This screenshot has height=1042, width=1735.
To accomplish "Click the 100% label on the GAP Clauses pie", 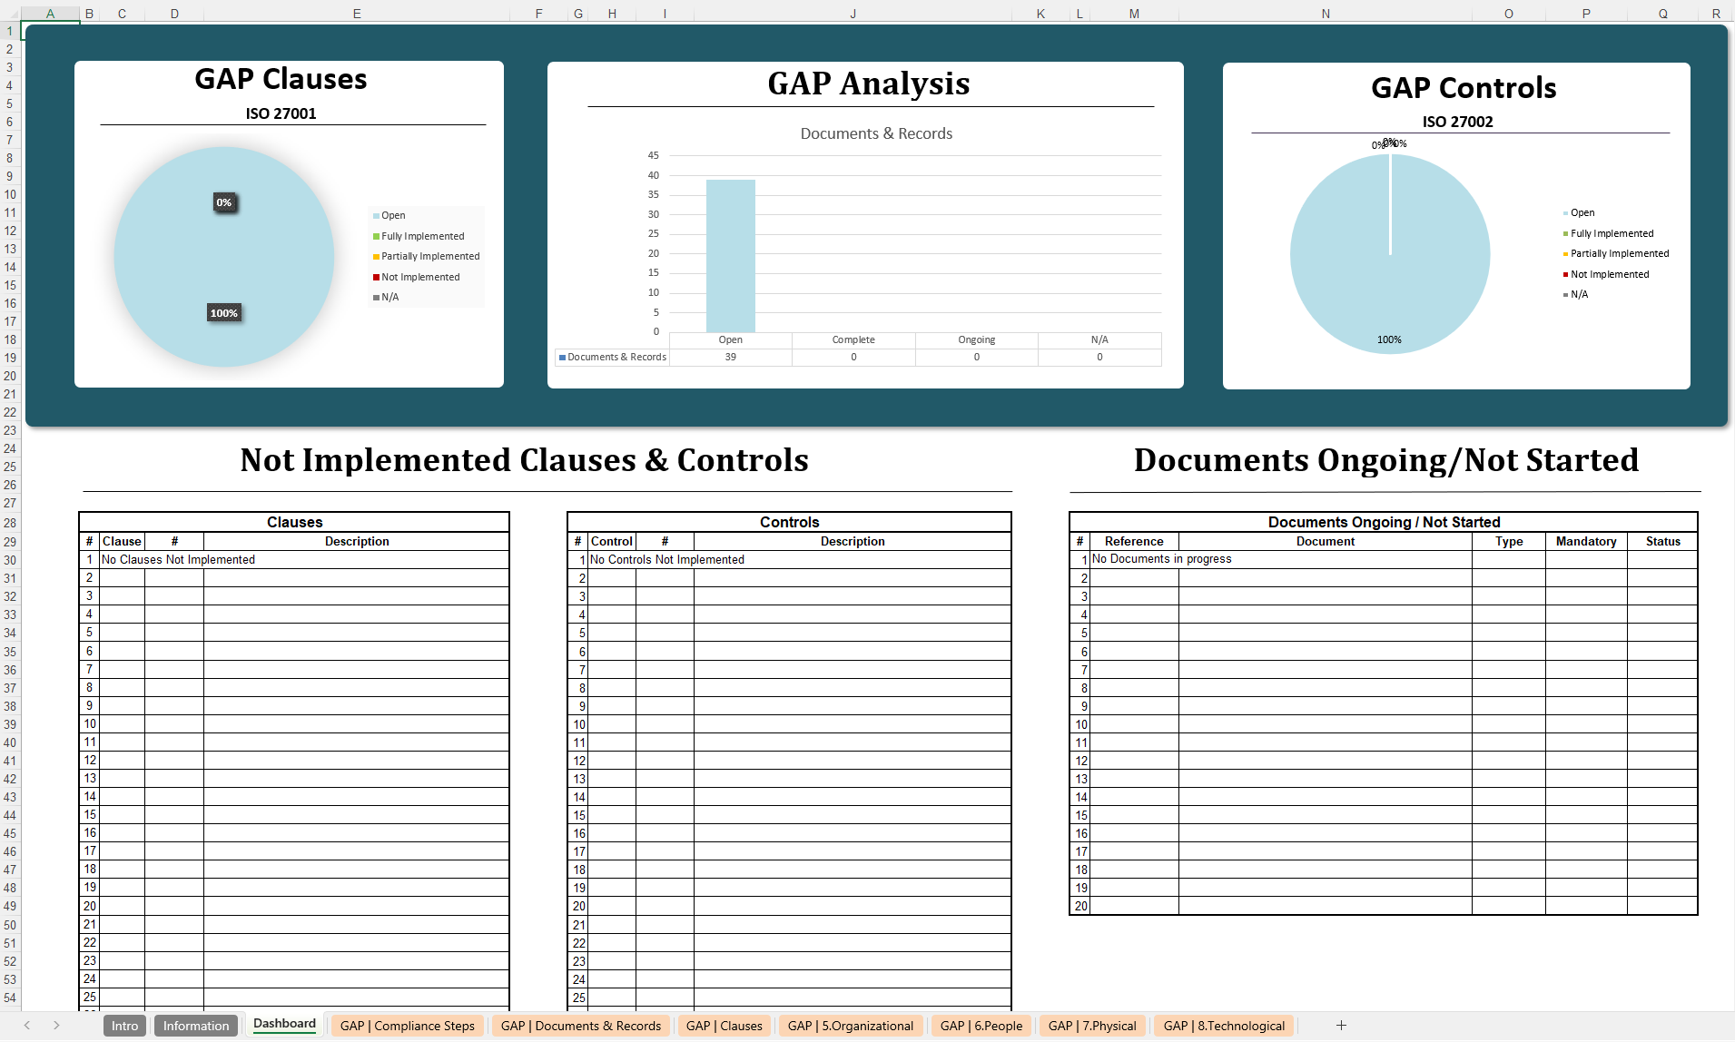I will pyautogui.click(x=223, y=312).
